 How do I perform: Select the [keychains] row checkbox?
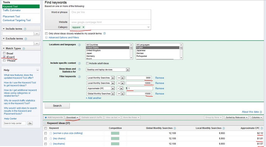[x=46, y=144]
